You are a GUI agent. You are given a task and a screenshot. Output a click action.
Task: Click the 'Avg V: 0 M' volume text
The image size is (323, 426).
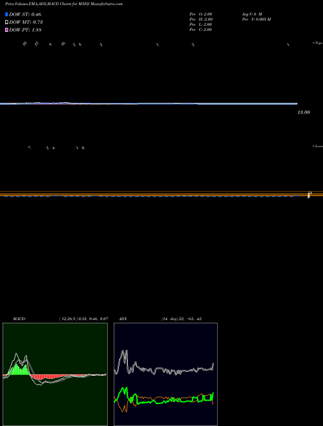252,14
